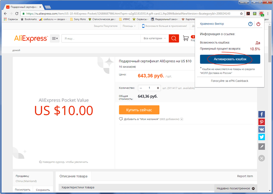This screenshot has height=194, width=273.
Task: Click into the "Я ищу..." search field
Action: click(101, 39)
